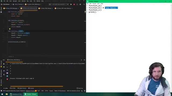The height and width of the screenshot is (96, 172).
Task: Click the Run console horizontal scrollbar
Action: point(37,86)
